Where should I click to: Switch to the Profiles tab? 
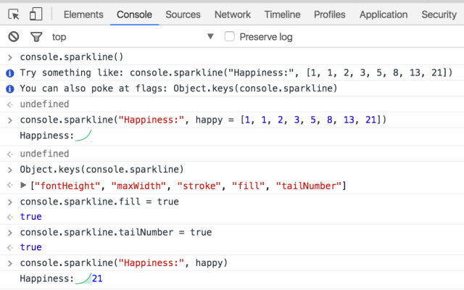pos(330,14)
